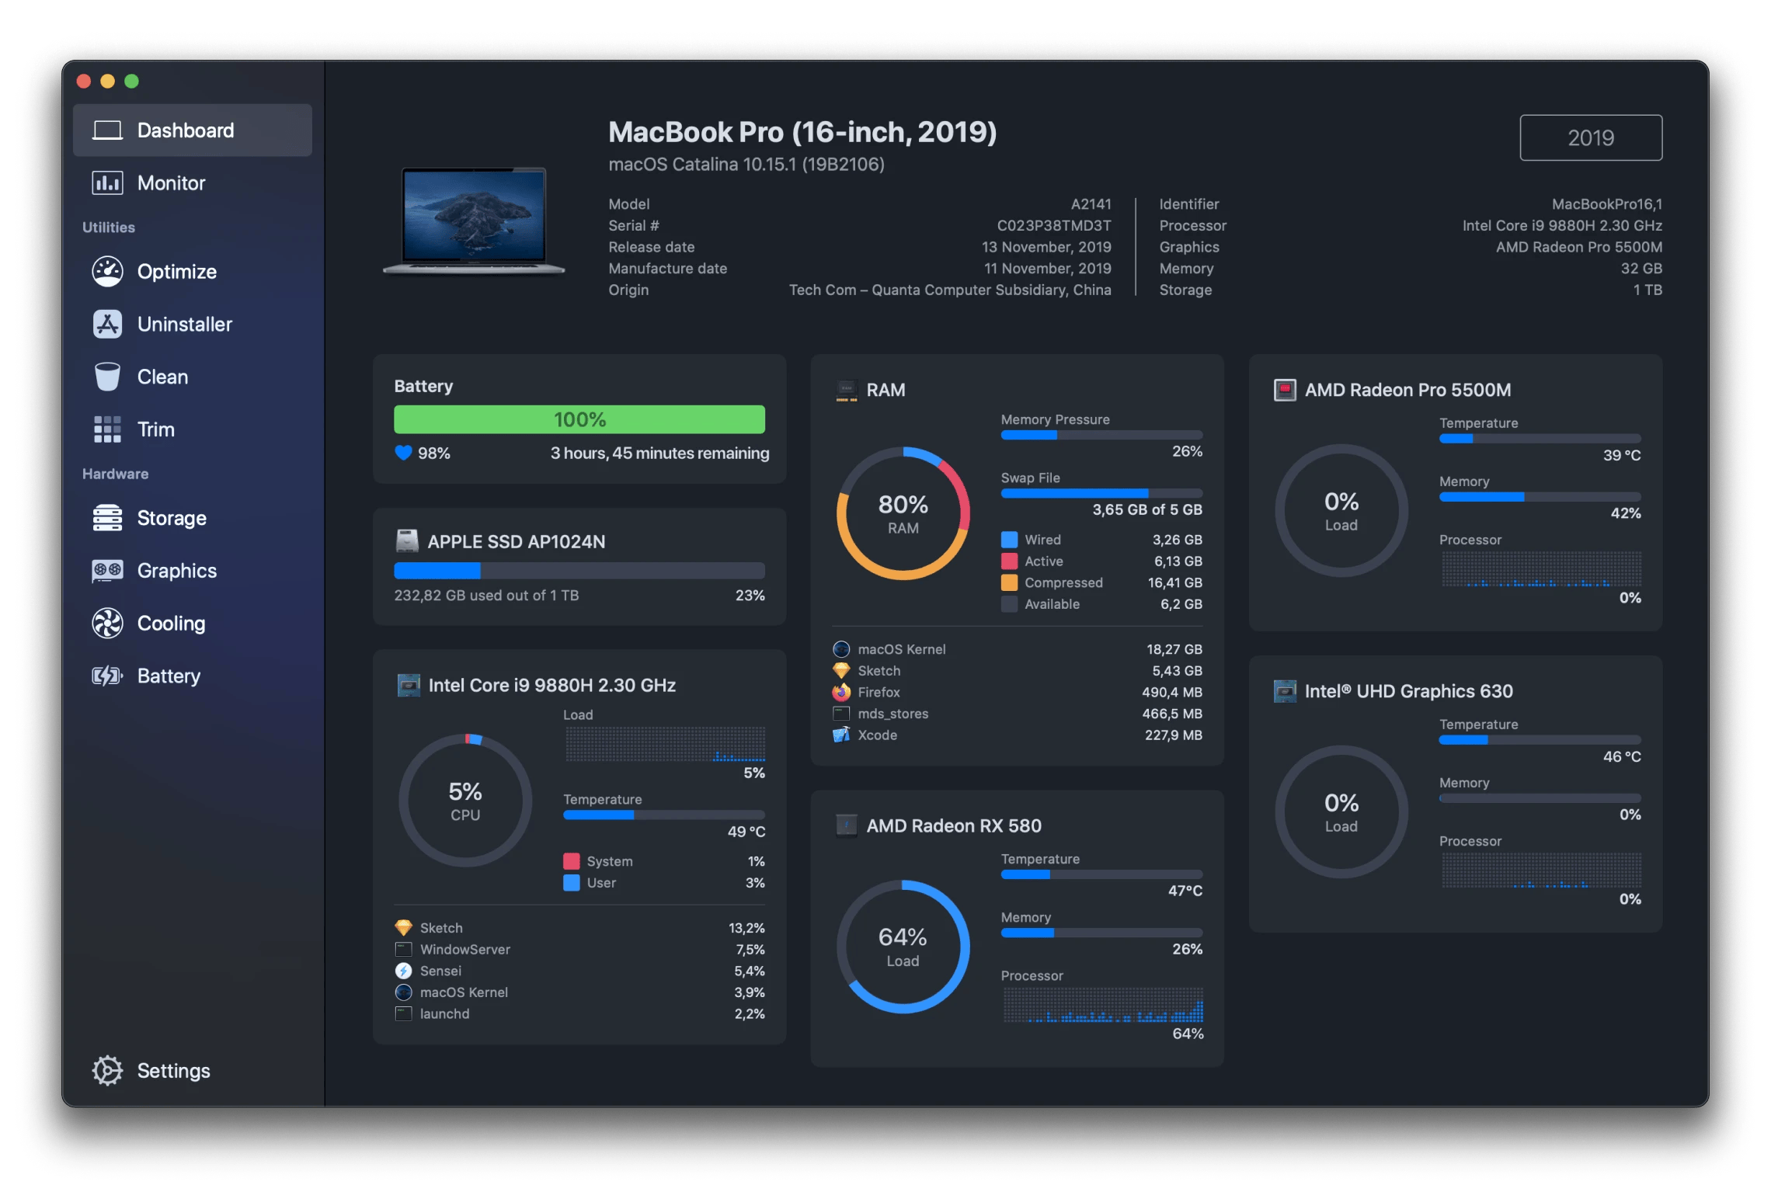Screen dimensions: 1771x1185
Task: Click the green 100% battery bar
Action: [x=579, y=419]
